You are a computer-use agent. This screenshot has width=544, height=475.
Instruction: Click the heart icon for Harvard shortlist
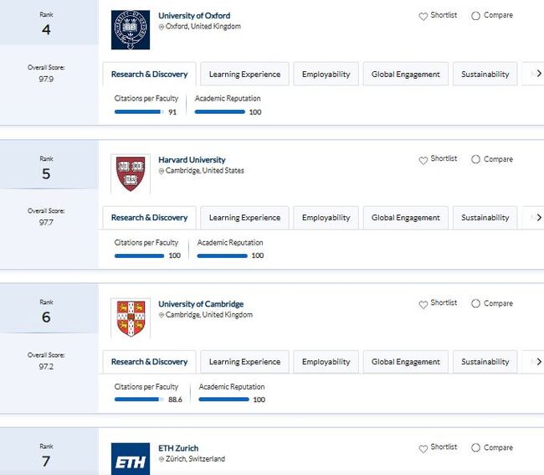[x=423, y=160]
